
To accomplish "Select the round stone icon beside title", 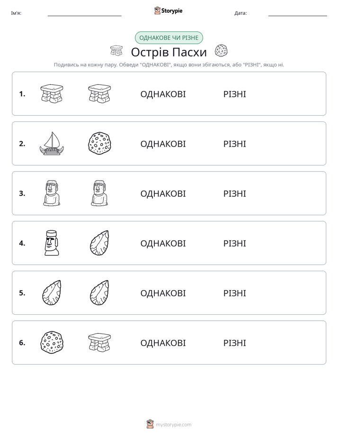I will pos(221,51).
